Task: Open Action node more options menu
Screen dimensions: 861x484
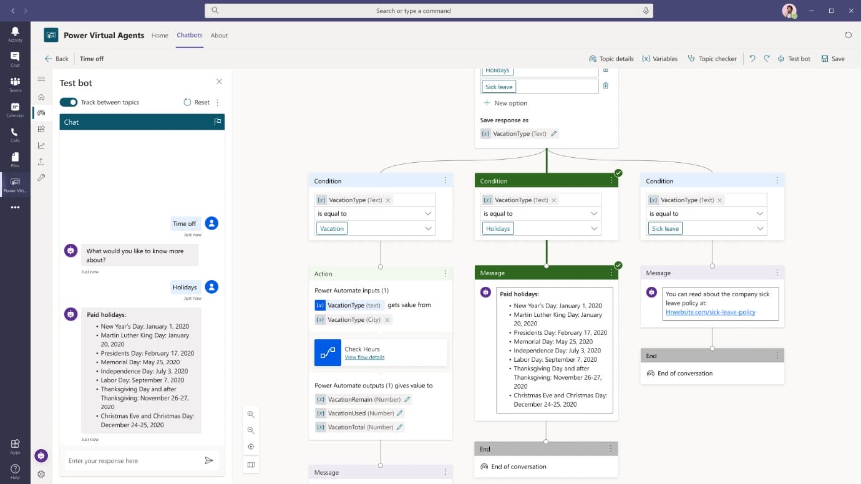Action: tap(445, 274)
